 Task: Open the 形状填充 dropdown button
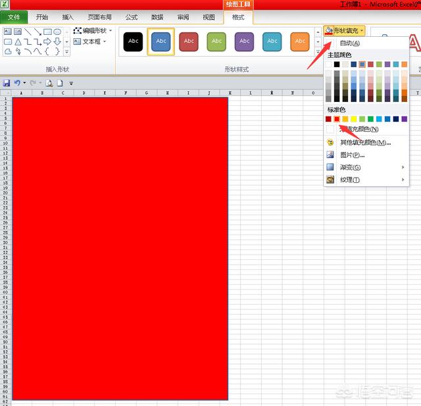[x=344, y=31]
